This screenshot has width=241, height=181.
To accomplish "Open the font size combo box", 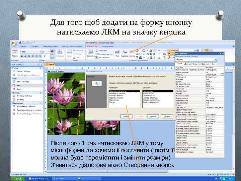I will [46, 52].
